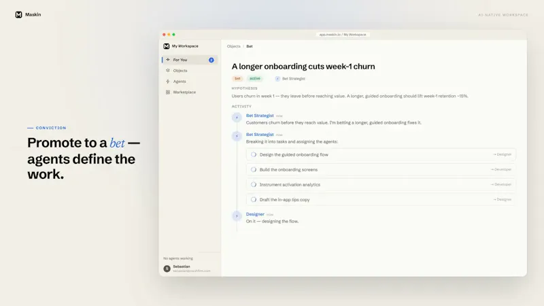Click the Sebastian account name in the sidebar
This screenshot has height=306, width=544.
coord(182,267)
